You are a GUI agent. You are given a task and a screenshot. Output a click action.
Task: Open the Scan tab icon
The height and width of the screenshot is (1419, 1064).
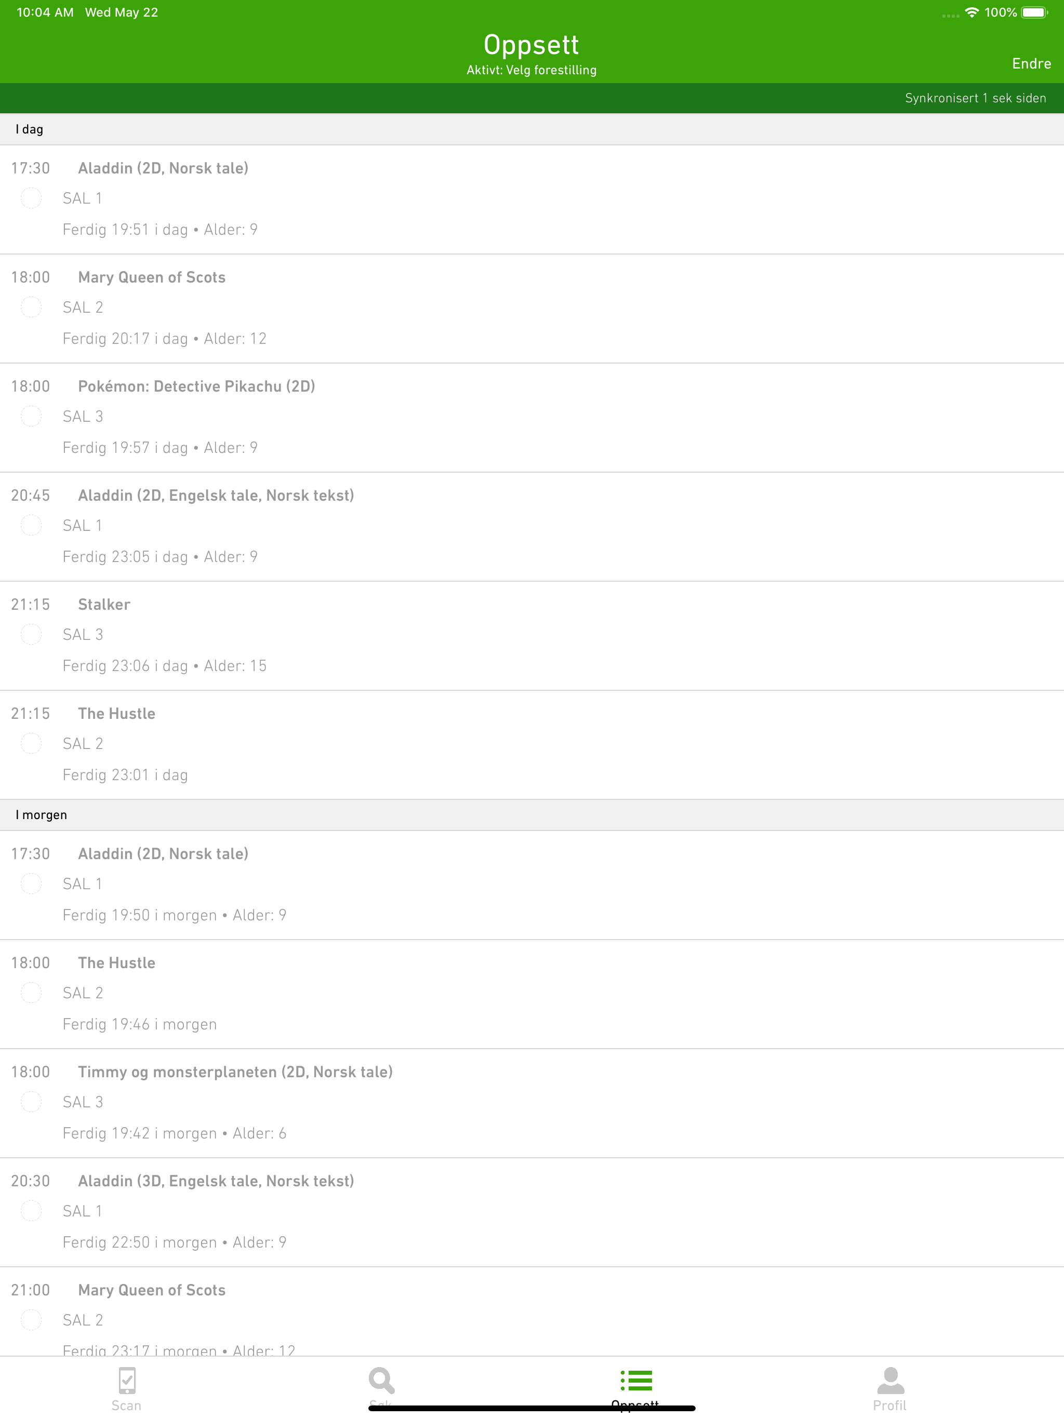127,1381
